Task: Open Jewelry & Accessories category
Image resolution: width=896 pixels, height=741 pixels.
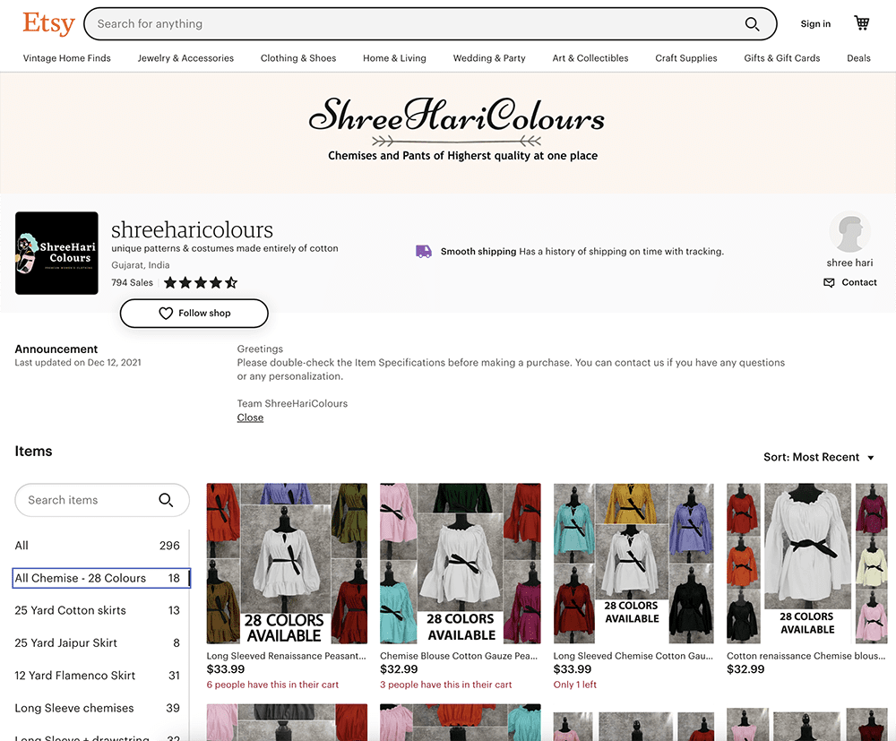Action: point(185,58)
